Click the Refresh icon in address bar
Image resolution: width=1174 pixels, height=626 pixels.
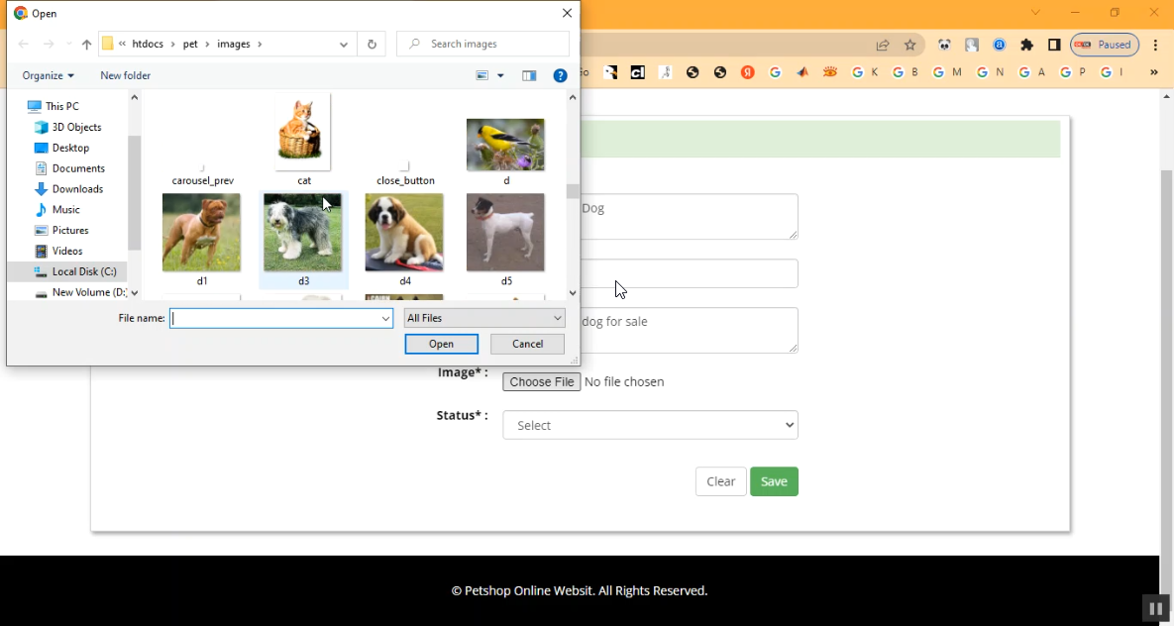[372, 45]
